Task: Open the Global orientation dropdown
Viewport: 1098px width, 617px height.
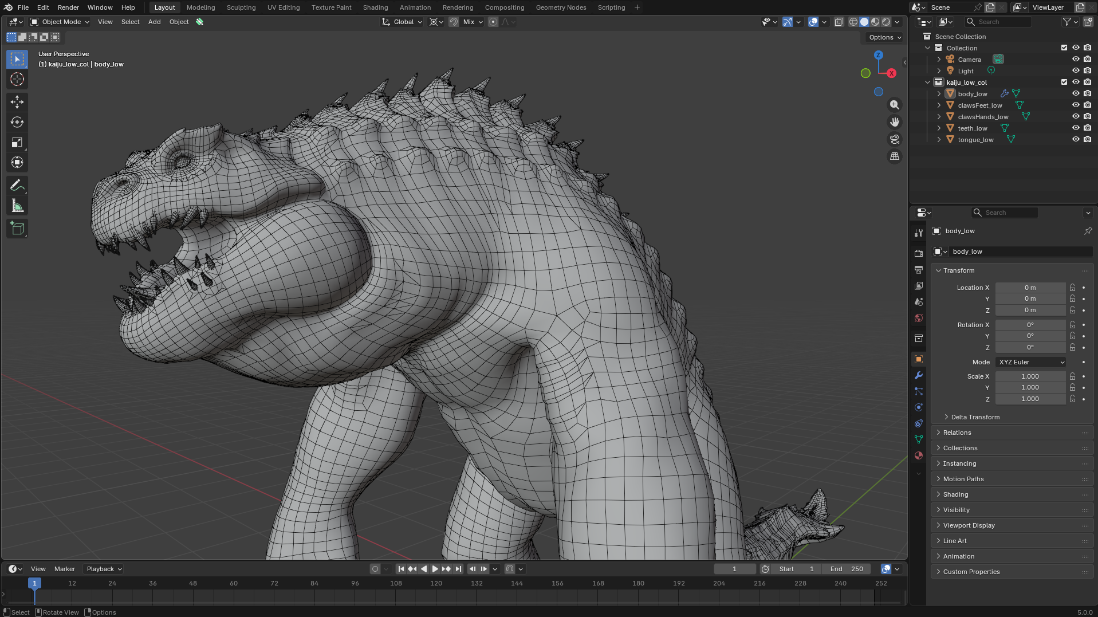Action: pyautogui.click(x=402, y=22)
